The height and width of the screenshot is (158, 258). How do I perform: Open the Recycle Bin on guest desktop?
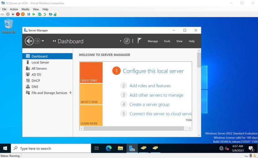click(9, 26)
